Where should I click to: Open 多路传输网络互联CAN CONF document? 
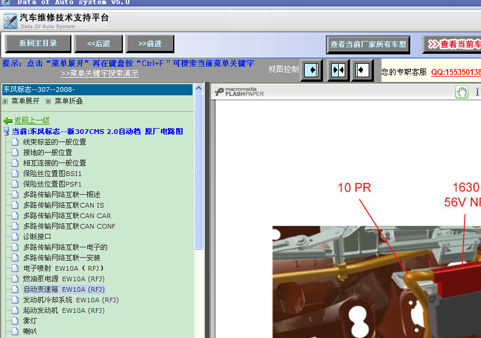pyautogui.click(x=69, y=226)
